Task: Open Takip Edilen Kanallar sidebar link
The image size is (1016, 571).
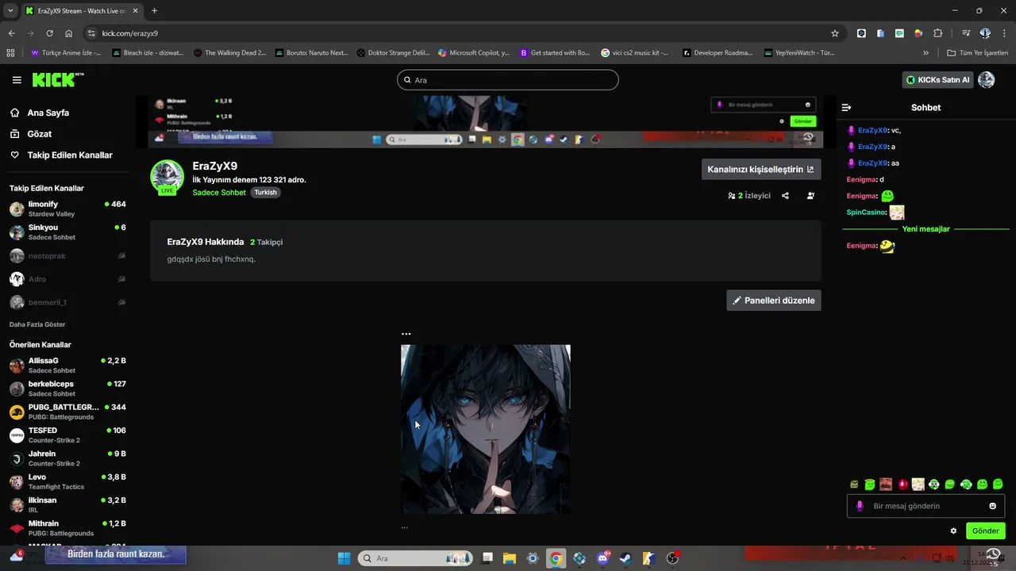Action: (70, 155)
